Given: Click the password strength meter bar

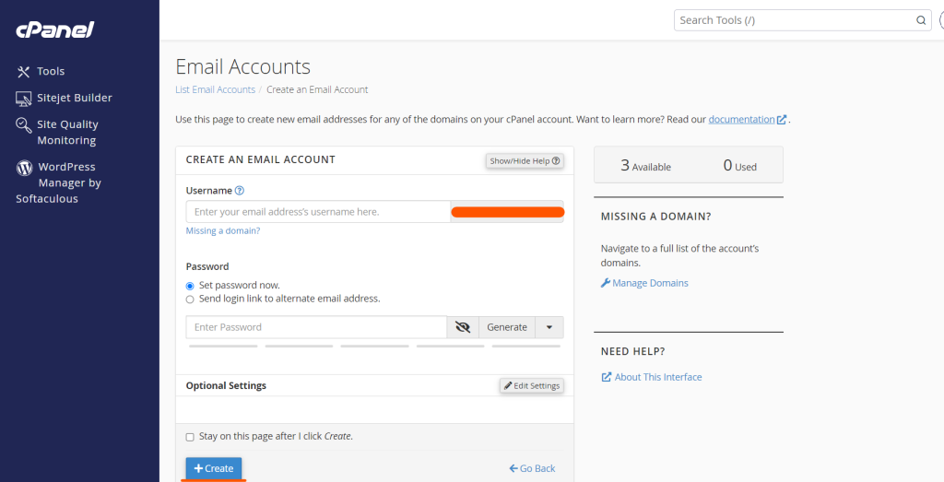Looking at the screenshot, I should click(x=374, y=347).
